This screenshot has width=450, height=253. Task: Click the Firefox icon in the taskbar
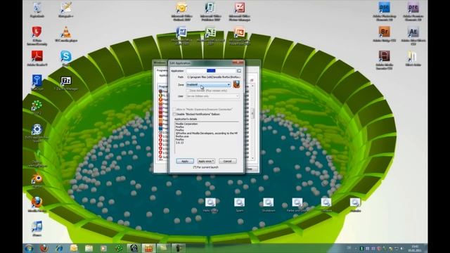(x=44, y=248)
